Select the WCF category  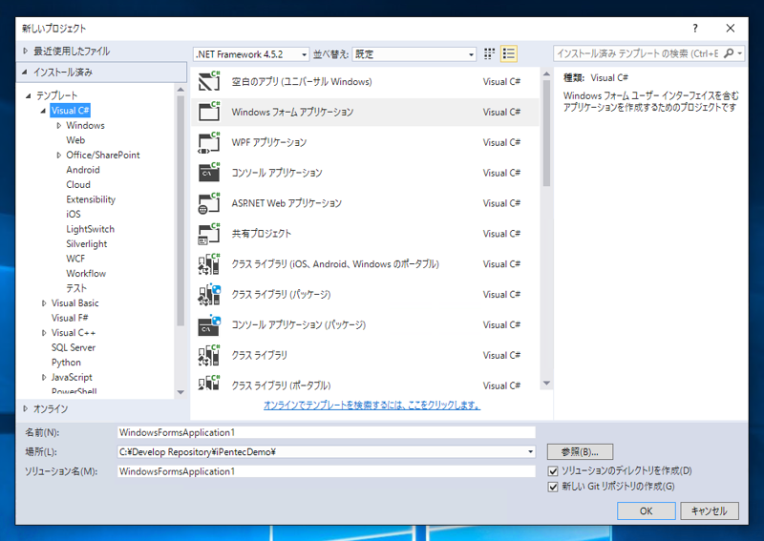click(75, 259)
